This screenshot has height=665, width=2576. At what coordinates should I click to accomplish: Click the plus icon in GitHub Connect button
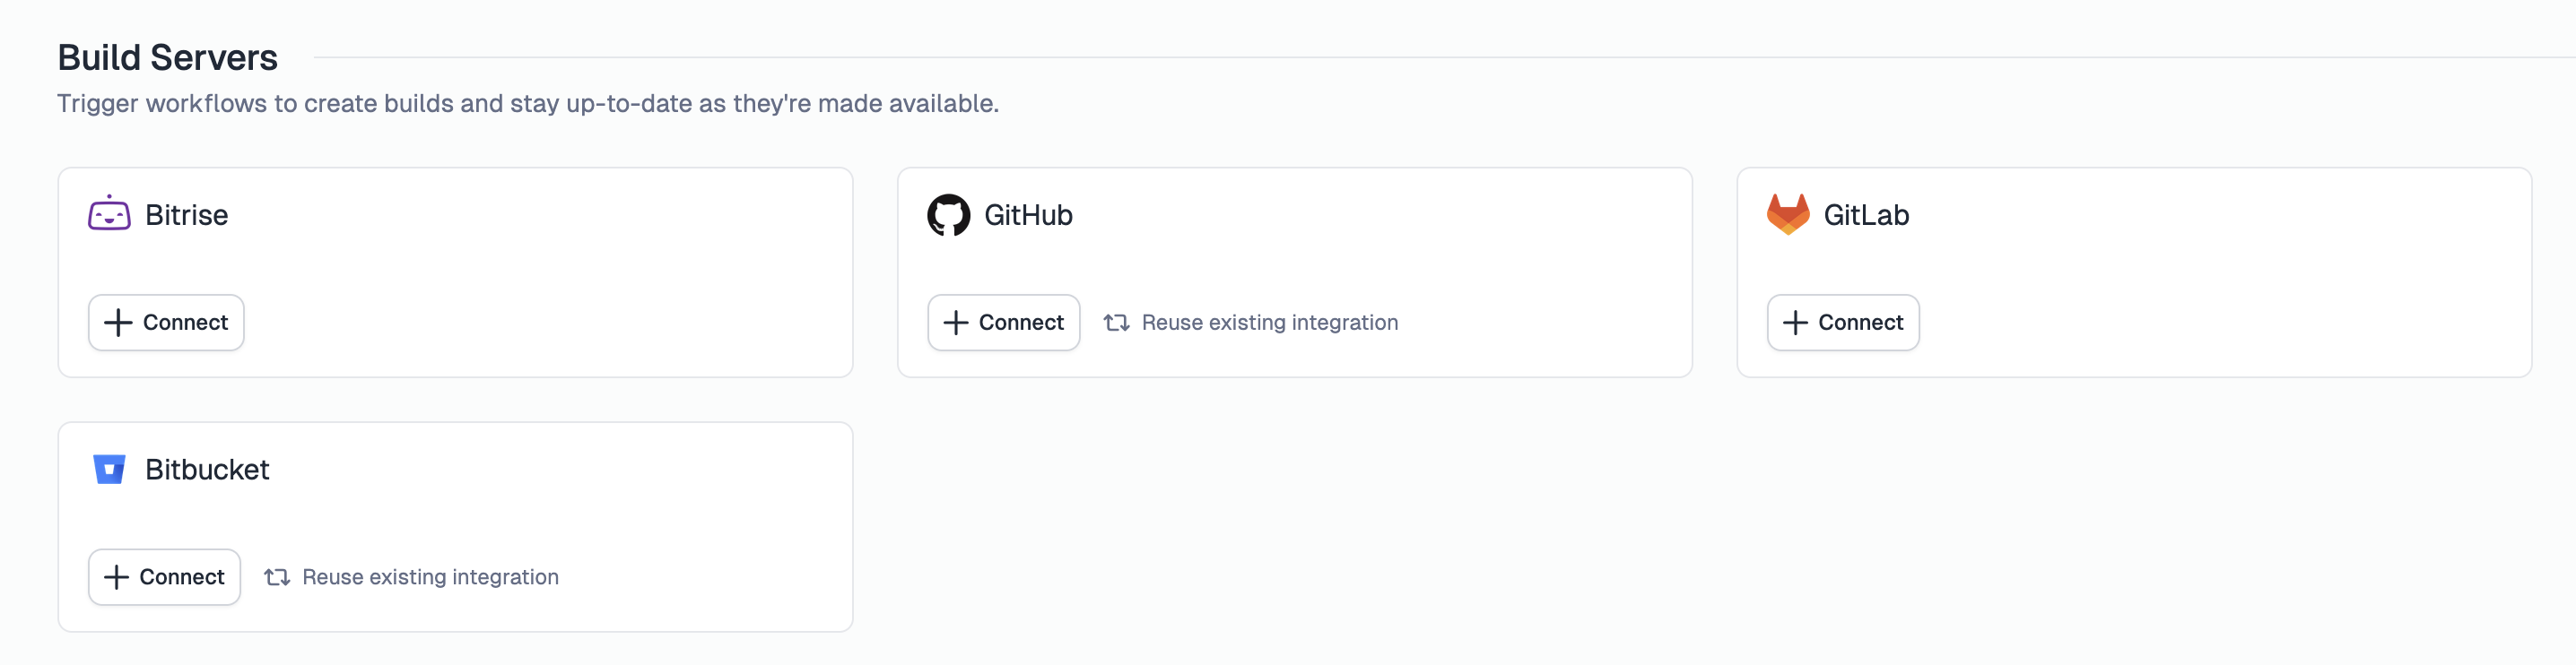[x=956, y=323]
